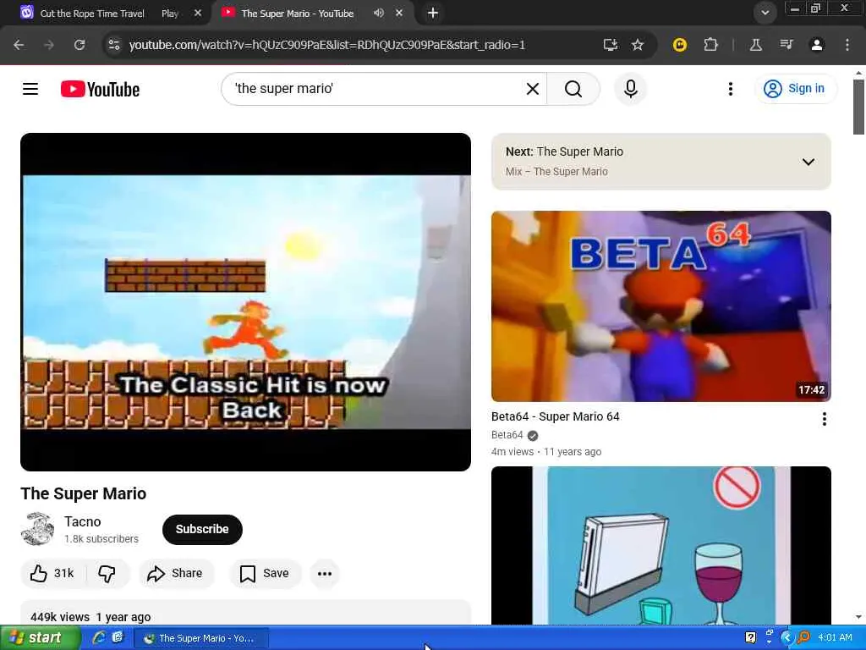
Task: Open Beta64 - Super Mario 64 title link
Action: click(555, 416)
